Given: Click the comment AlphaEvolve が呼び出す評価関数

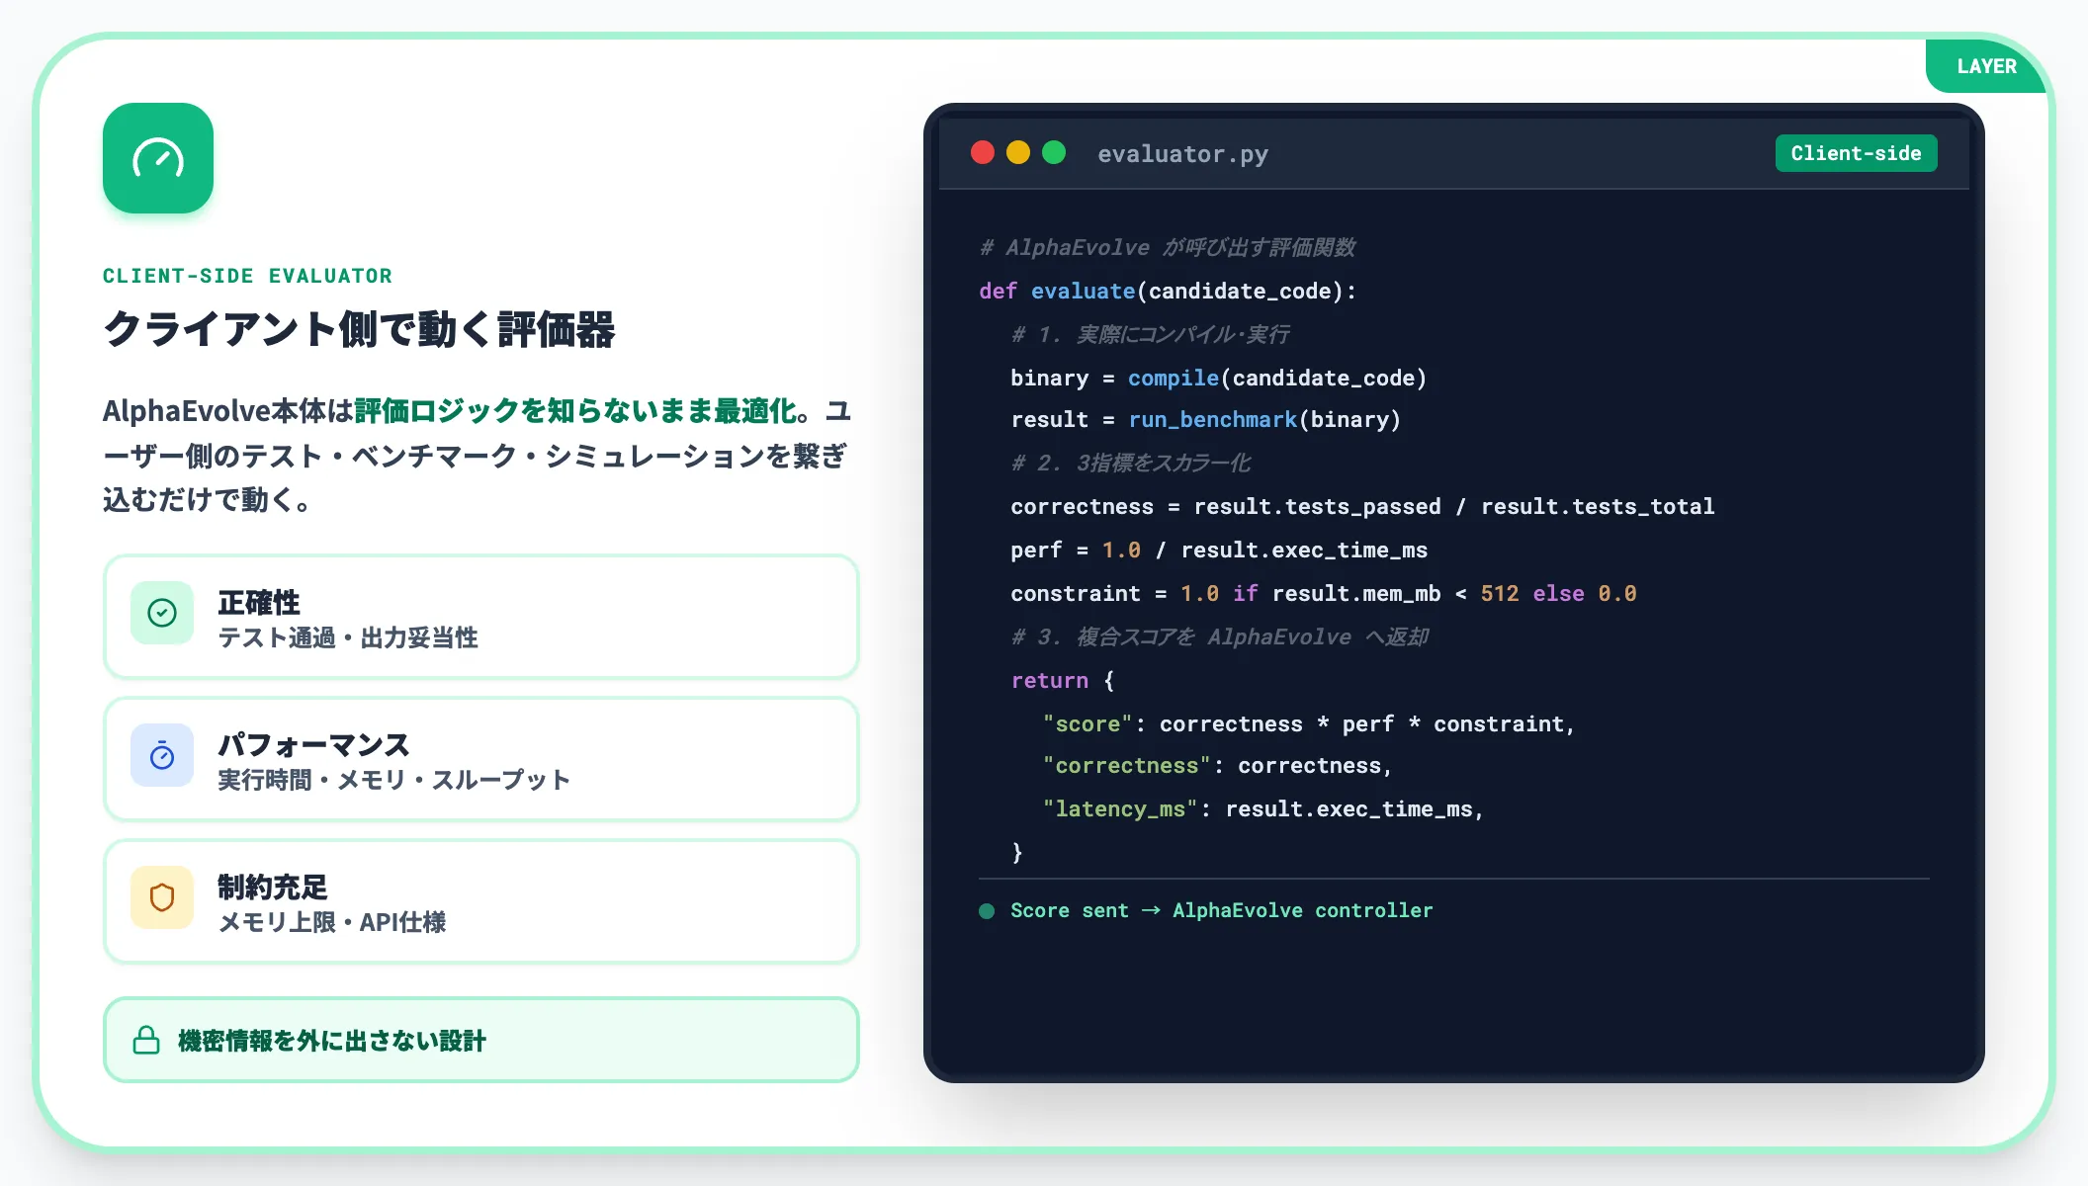Looking at the screenshot, I should [x=1168, y=247].
